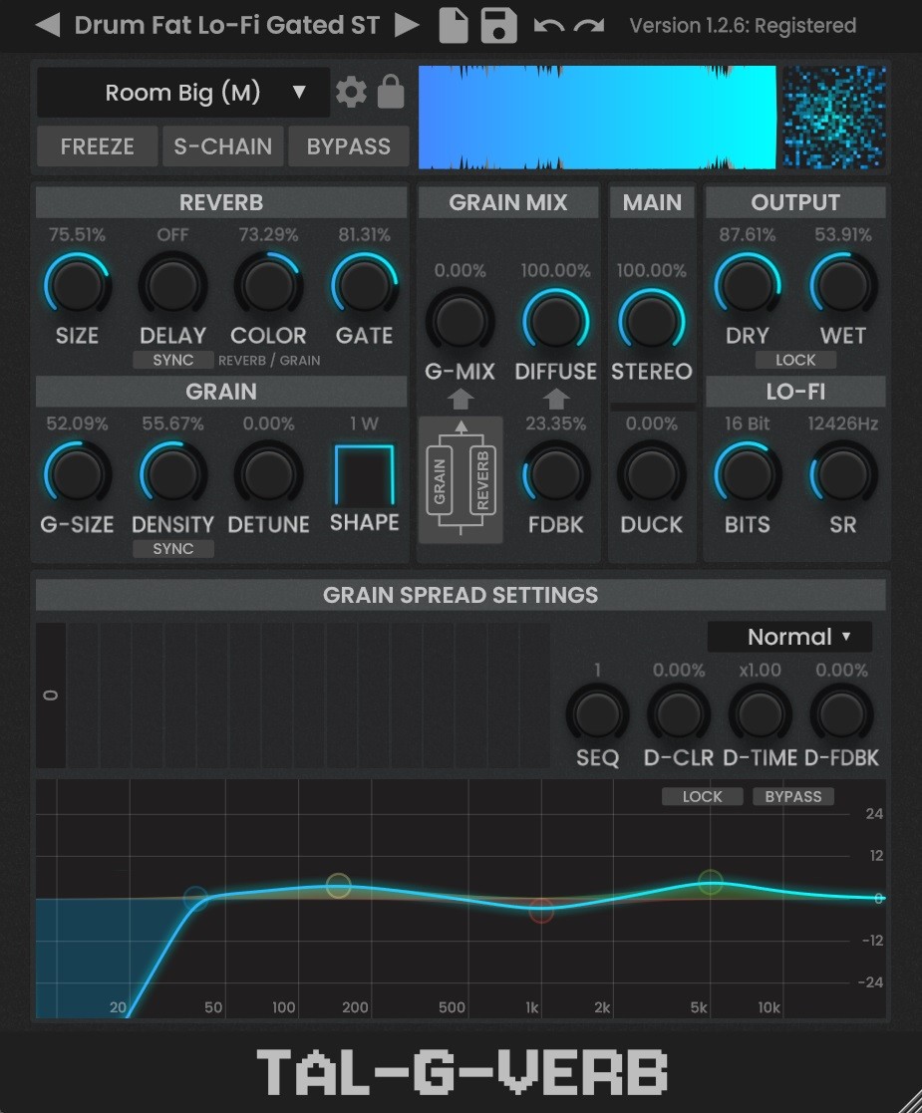922x1113 pixels.
Task: Click the blue waveform display
Action: point(597,118)
